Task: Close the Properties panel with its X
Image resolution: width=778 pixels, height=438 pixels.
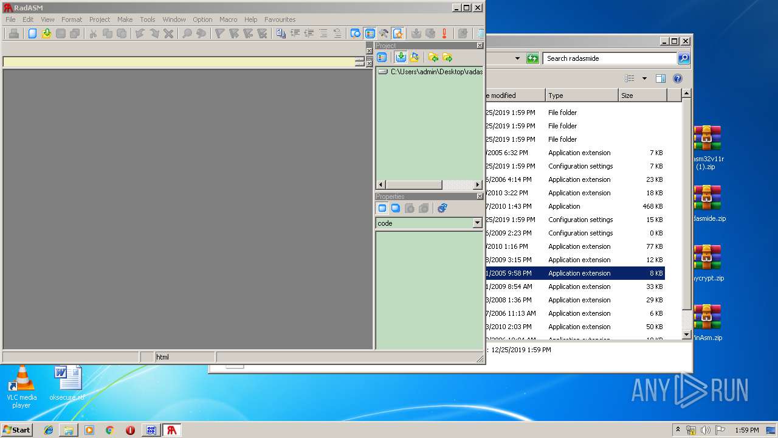Action: (x=480, y=196)
